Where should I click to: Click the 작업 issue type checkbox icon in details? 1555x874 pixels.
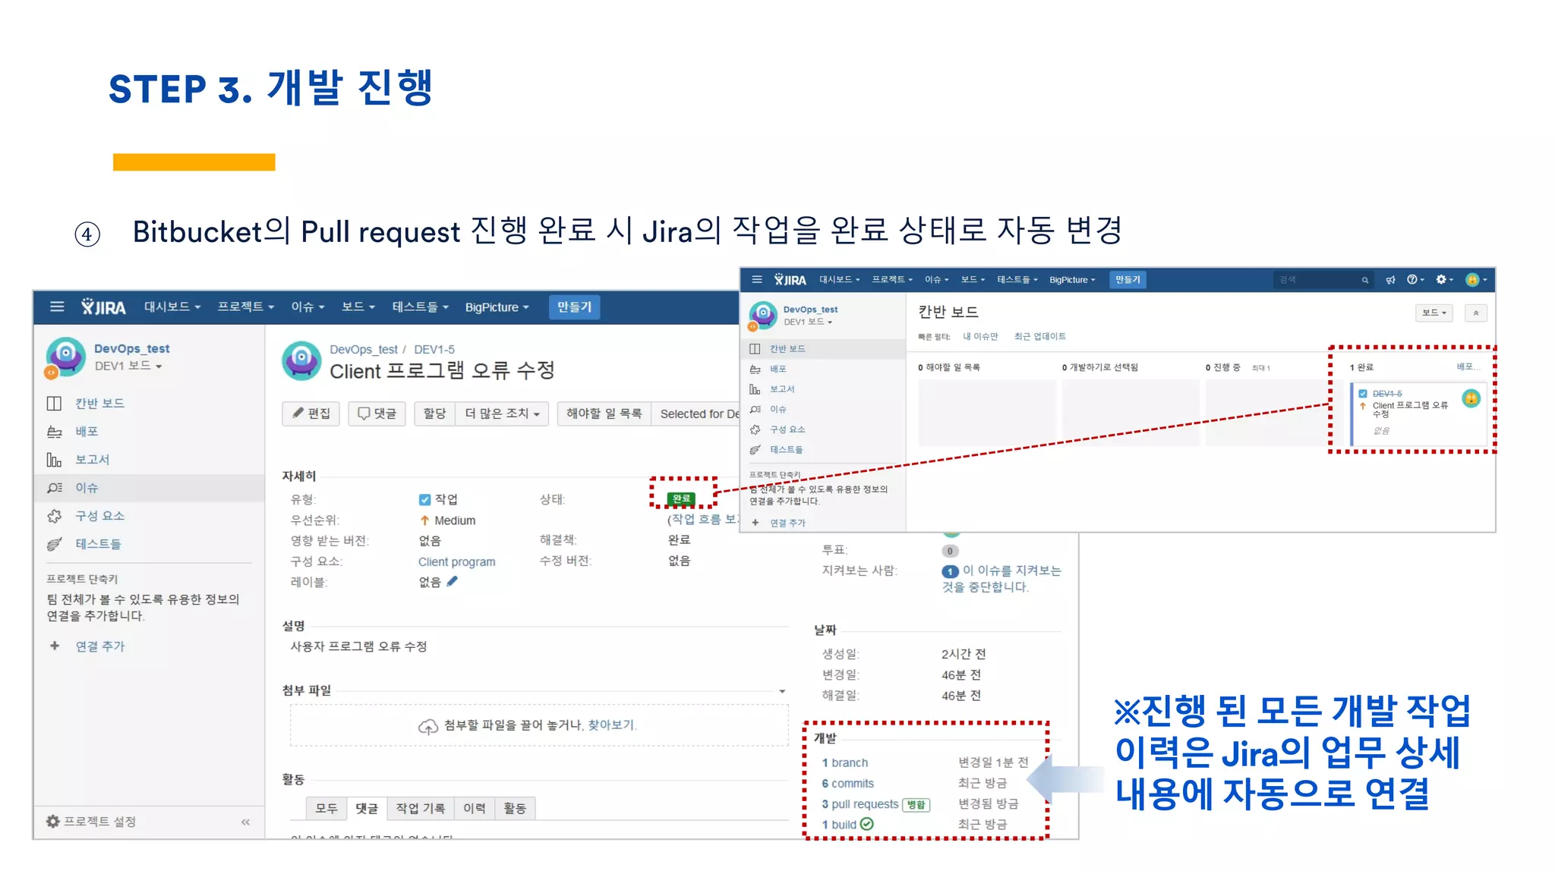[424, 499]
